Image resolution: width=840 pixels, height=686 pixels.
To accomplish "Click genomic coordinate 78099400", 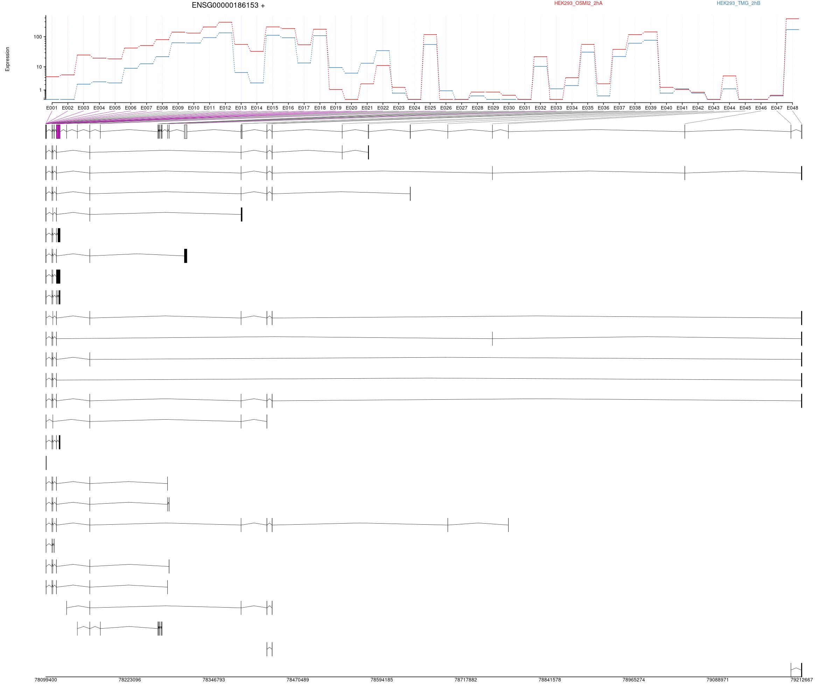I will click(46, 680).
